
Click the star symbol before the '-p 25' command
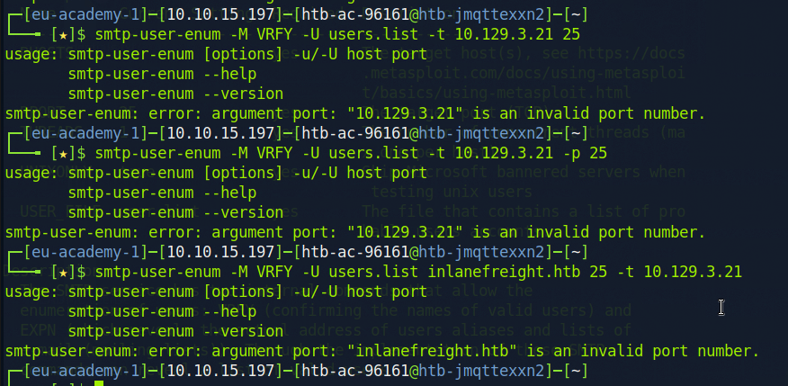click(x=63, y=154)
